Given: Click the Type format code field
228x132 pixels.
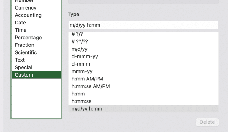Looking at the screenshot, I should [x=143, y=25].
